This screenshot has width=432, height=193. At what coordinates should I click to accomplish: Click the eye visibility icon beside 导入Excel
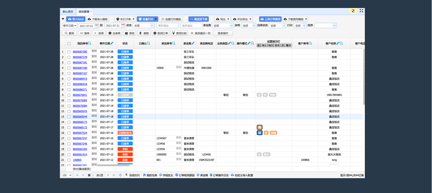[63, 19]
